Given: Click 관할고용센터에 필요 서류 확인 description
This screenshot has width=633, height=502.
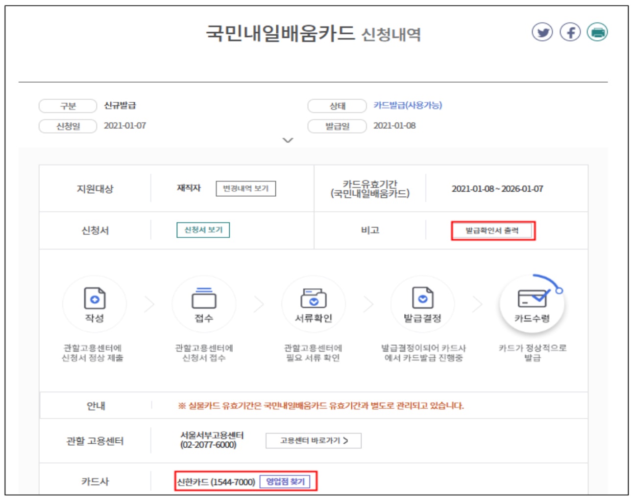Looking at the screenshot, I should click(313, 353).
